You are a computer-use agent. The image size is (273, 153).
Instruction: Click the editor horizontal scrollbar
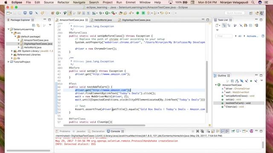pos(104,125)
